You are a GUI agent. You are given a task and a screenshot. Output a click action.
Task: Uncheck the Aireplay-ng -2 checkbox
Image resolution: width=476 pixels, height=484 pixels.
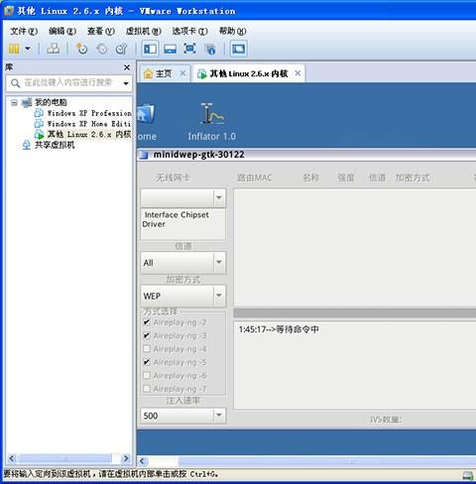tap(147, 322)
